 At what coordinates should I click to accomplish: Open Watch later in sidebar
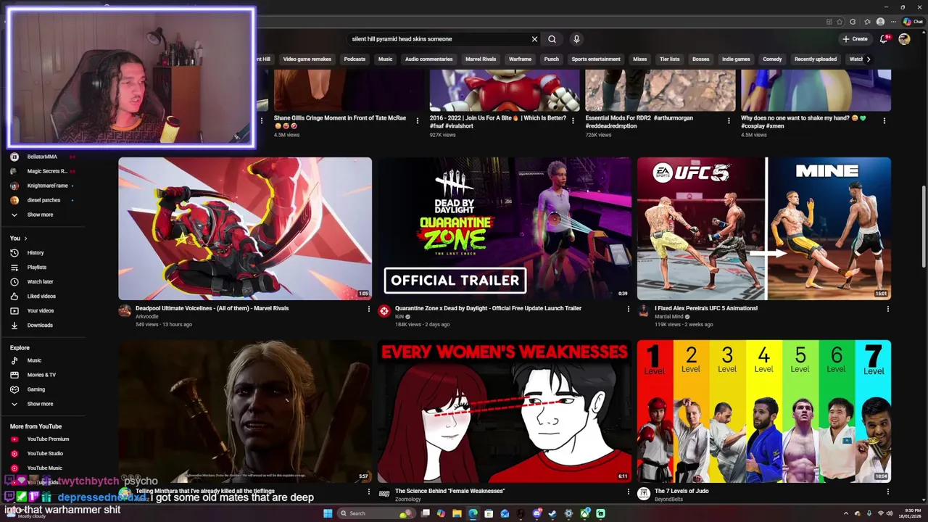(x=40, y=281)
